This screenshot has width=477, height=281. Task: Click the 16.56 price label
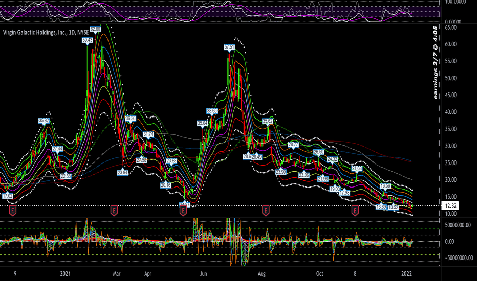(385, 186)
